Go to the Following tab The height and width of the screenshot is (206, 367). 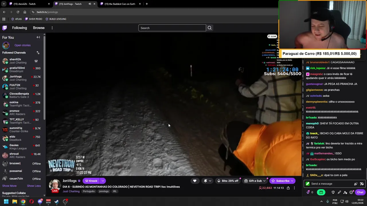coord(19,28)
